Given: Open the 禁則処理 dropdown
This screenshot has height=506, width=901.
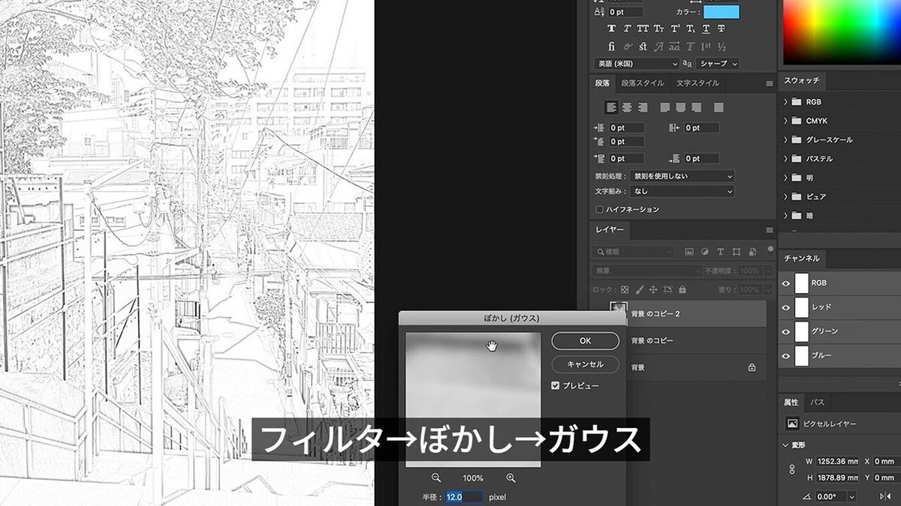Looking at the screenshot, I should coord(683,176).
